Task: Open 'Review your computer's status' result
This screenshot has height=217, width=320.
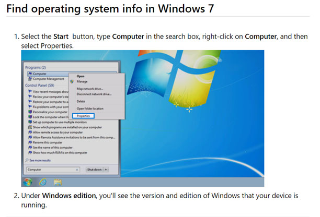Action: point(49,97)
